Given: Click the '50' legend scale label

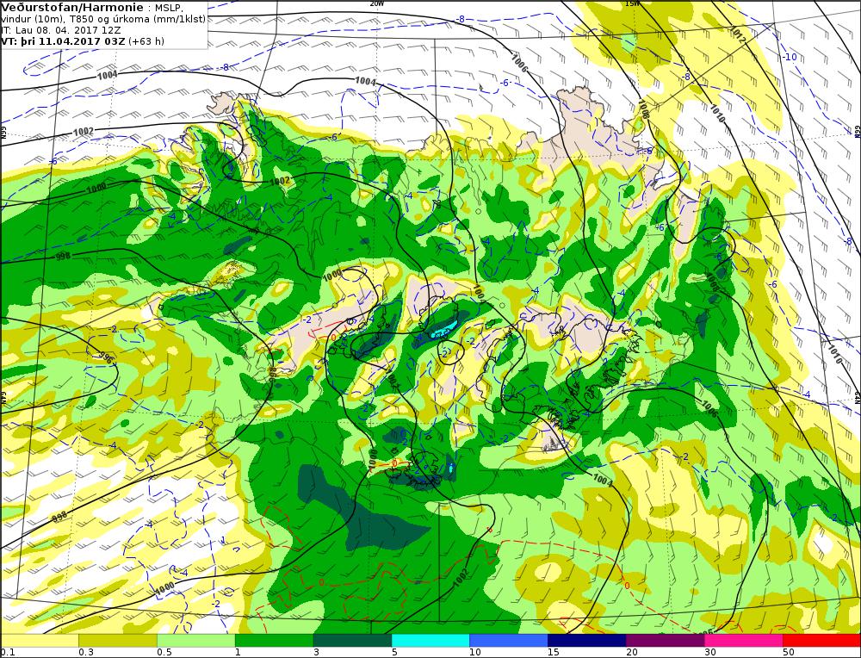Looking at the screenshot, I should coord(789,653).
